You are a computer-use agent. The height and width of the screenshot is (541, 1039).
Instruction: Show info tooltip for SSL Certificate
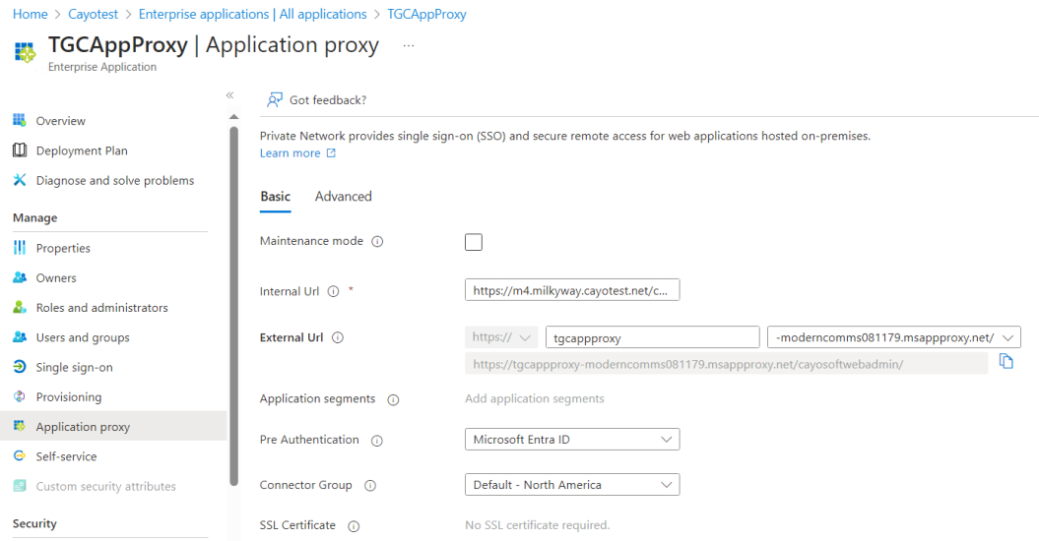(354, 526)
